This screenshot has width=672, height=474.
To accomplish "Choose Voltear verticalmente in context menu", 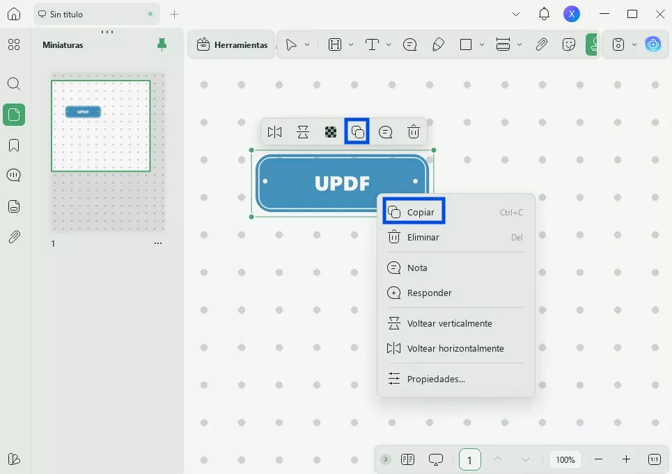I will pos(455,323).
